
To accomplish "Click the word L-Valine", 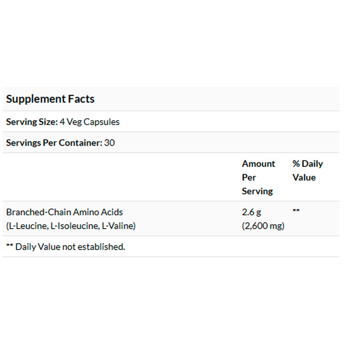I will (118, 226).
